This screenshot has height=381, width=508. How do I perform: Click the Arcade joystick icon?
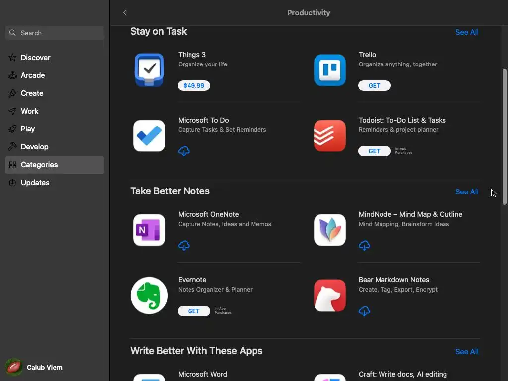12,75
